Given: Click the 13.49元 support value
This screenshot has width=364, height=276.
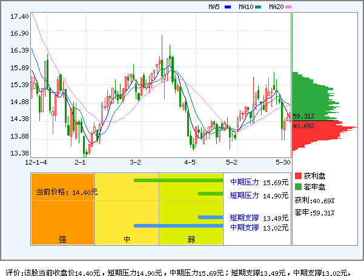Looking at the screenshot, I should click(276, 218).
